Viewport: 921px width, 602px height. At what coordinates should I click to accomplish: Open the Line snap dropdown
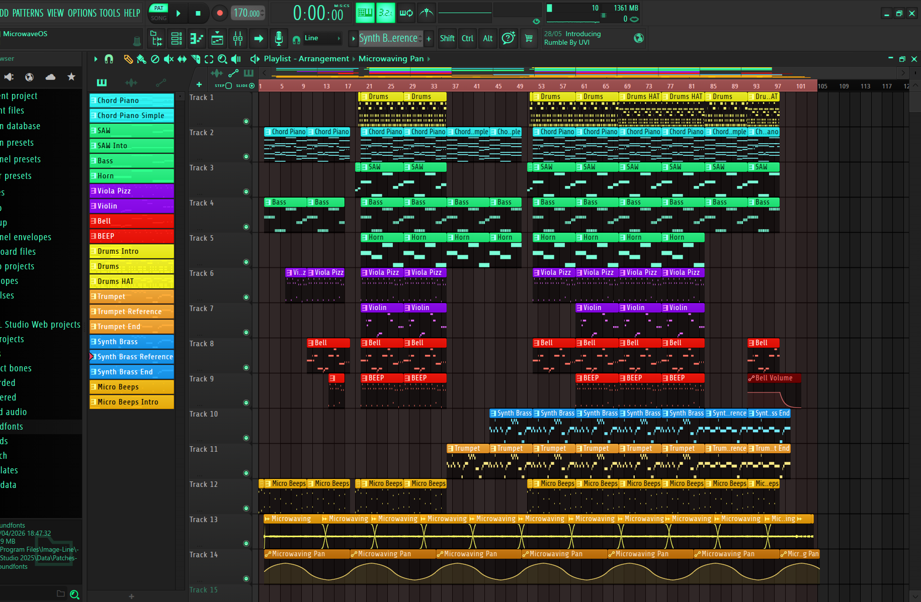tap(322, 38)
